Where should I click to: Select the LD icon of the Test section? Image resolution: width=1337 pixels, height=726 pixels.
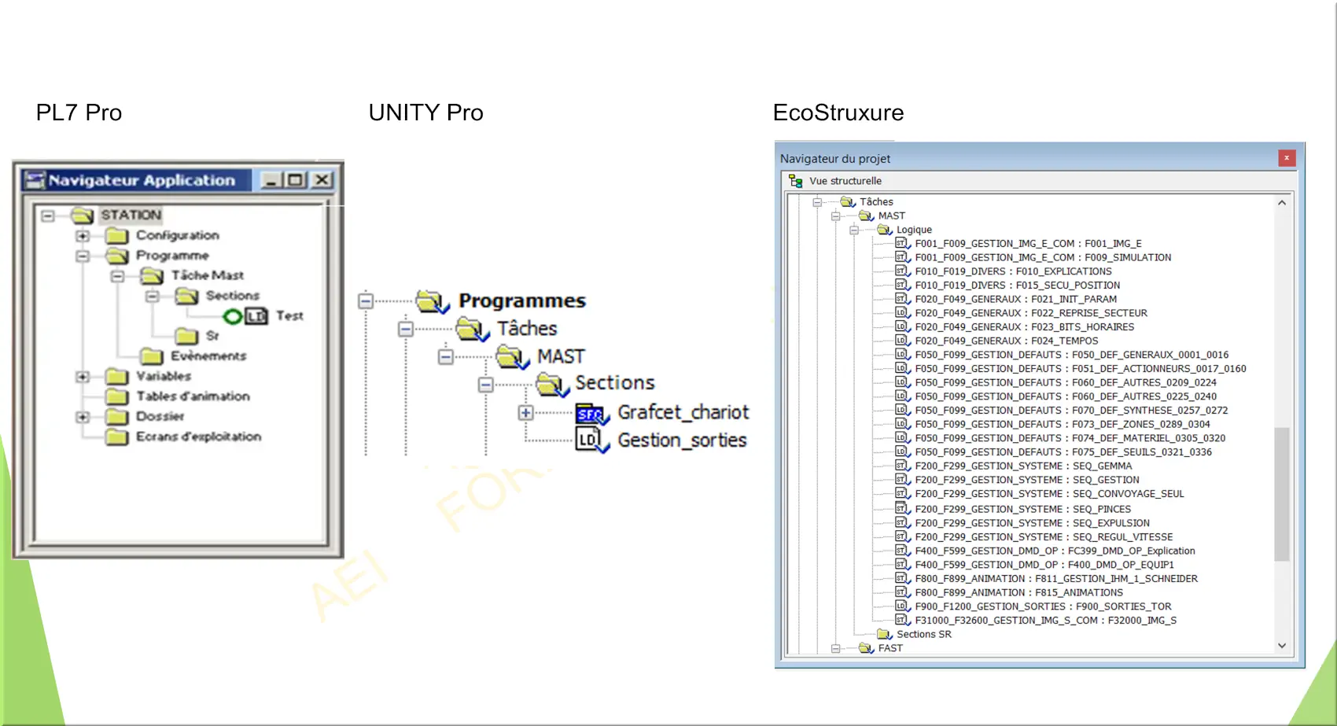256,316
